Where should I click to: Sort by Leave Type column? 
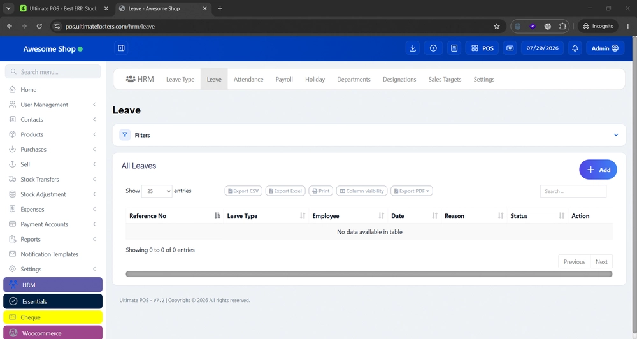pos(266,216)
